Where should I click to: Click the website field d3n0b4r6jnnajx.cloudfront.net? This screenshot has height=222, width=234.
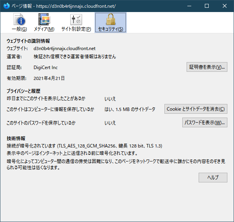tap(65, 49)
